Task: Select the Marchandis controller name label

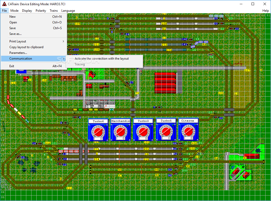Action: tap(121, 121)
